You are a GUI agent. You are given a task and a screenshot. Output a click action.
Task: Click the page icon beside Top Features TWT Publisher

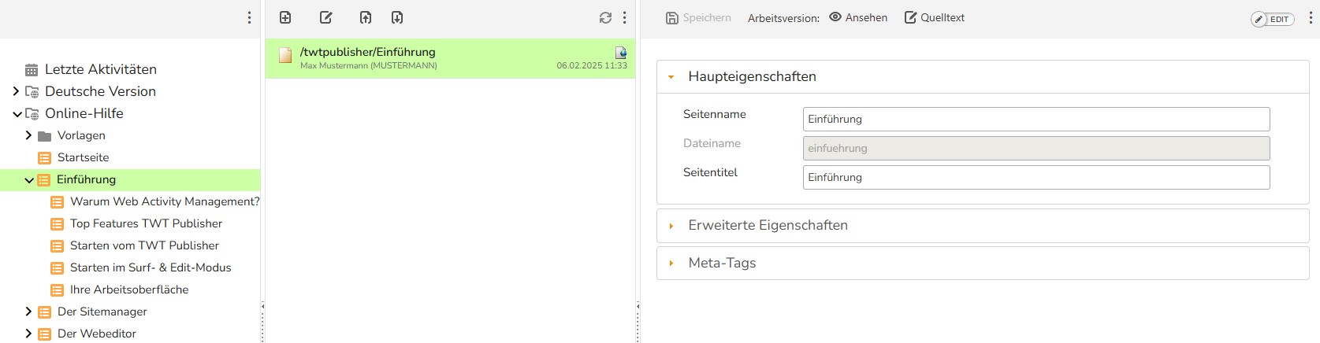[x=57, y=224]
